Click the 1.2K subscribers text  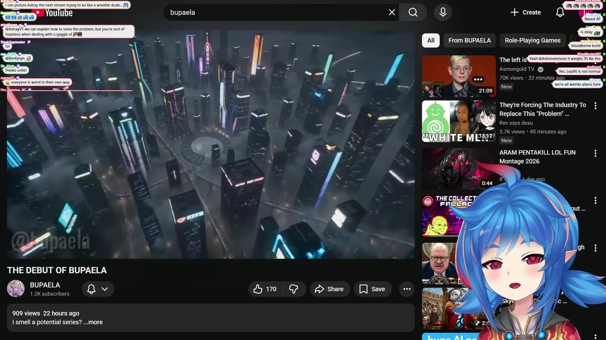[x=50, y=294]
